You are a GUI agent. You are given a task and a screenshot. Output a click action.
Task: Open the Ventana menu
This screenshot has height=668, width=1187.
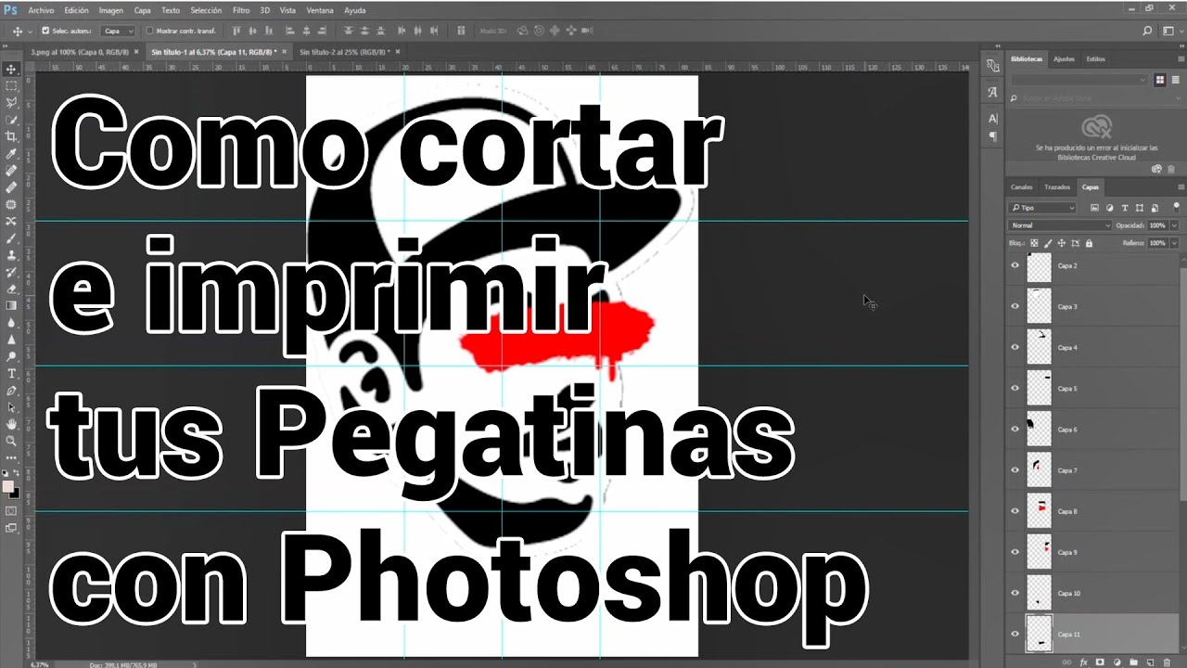pyautogui.click(x=320, y=10)
